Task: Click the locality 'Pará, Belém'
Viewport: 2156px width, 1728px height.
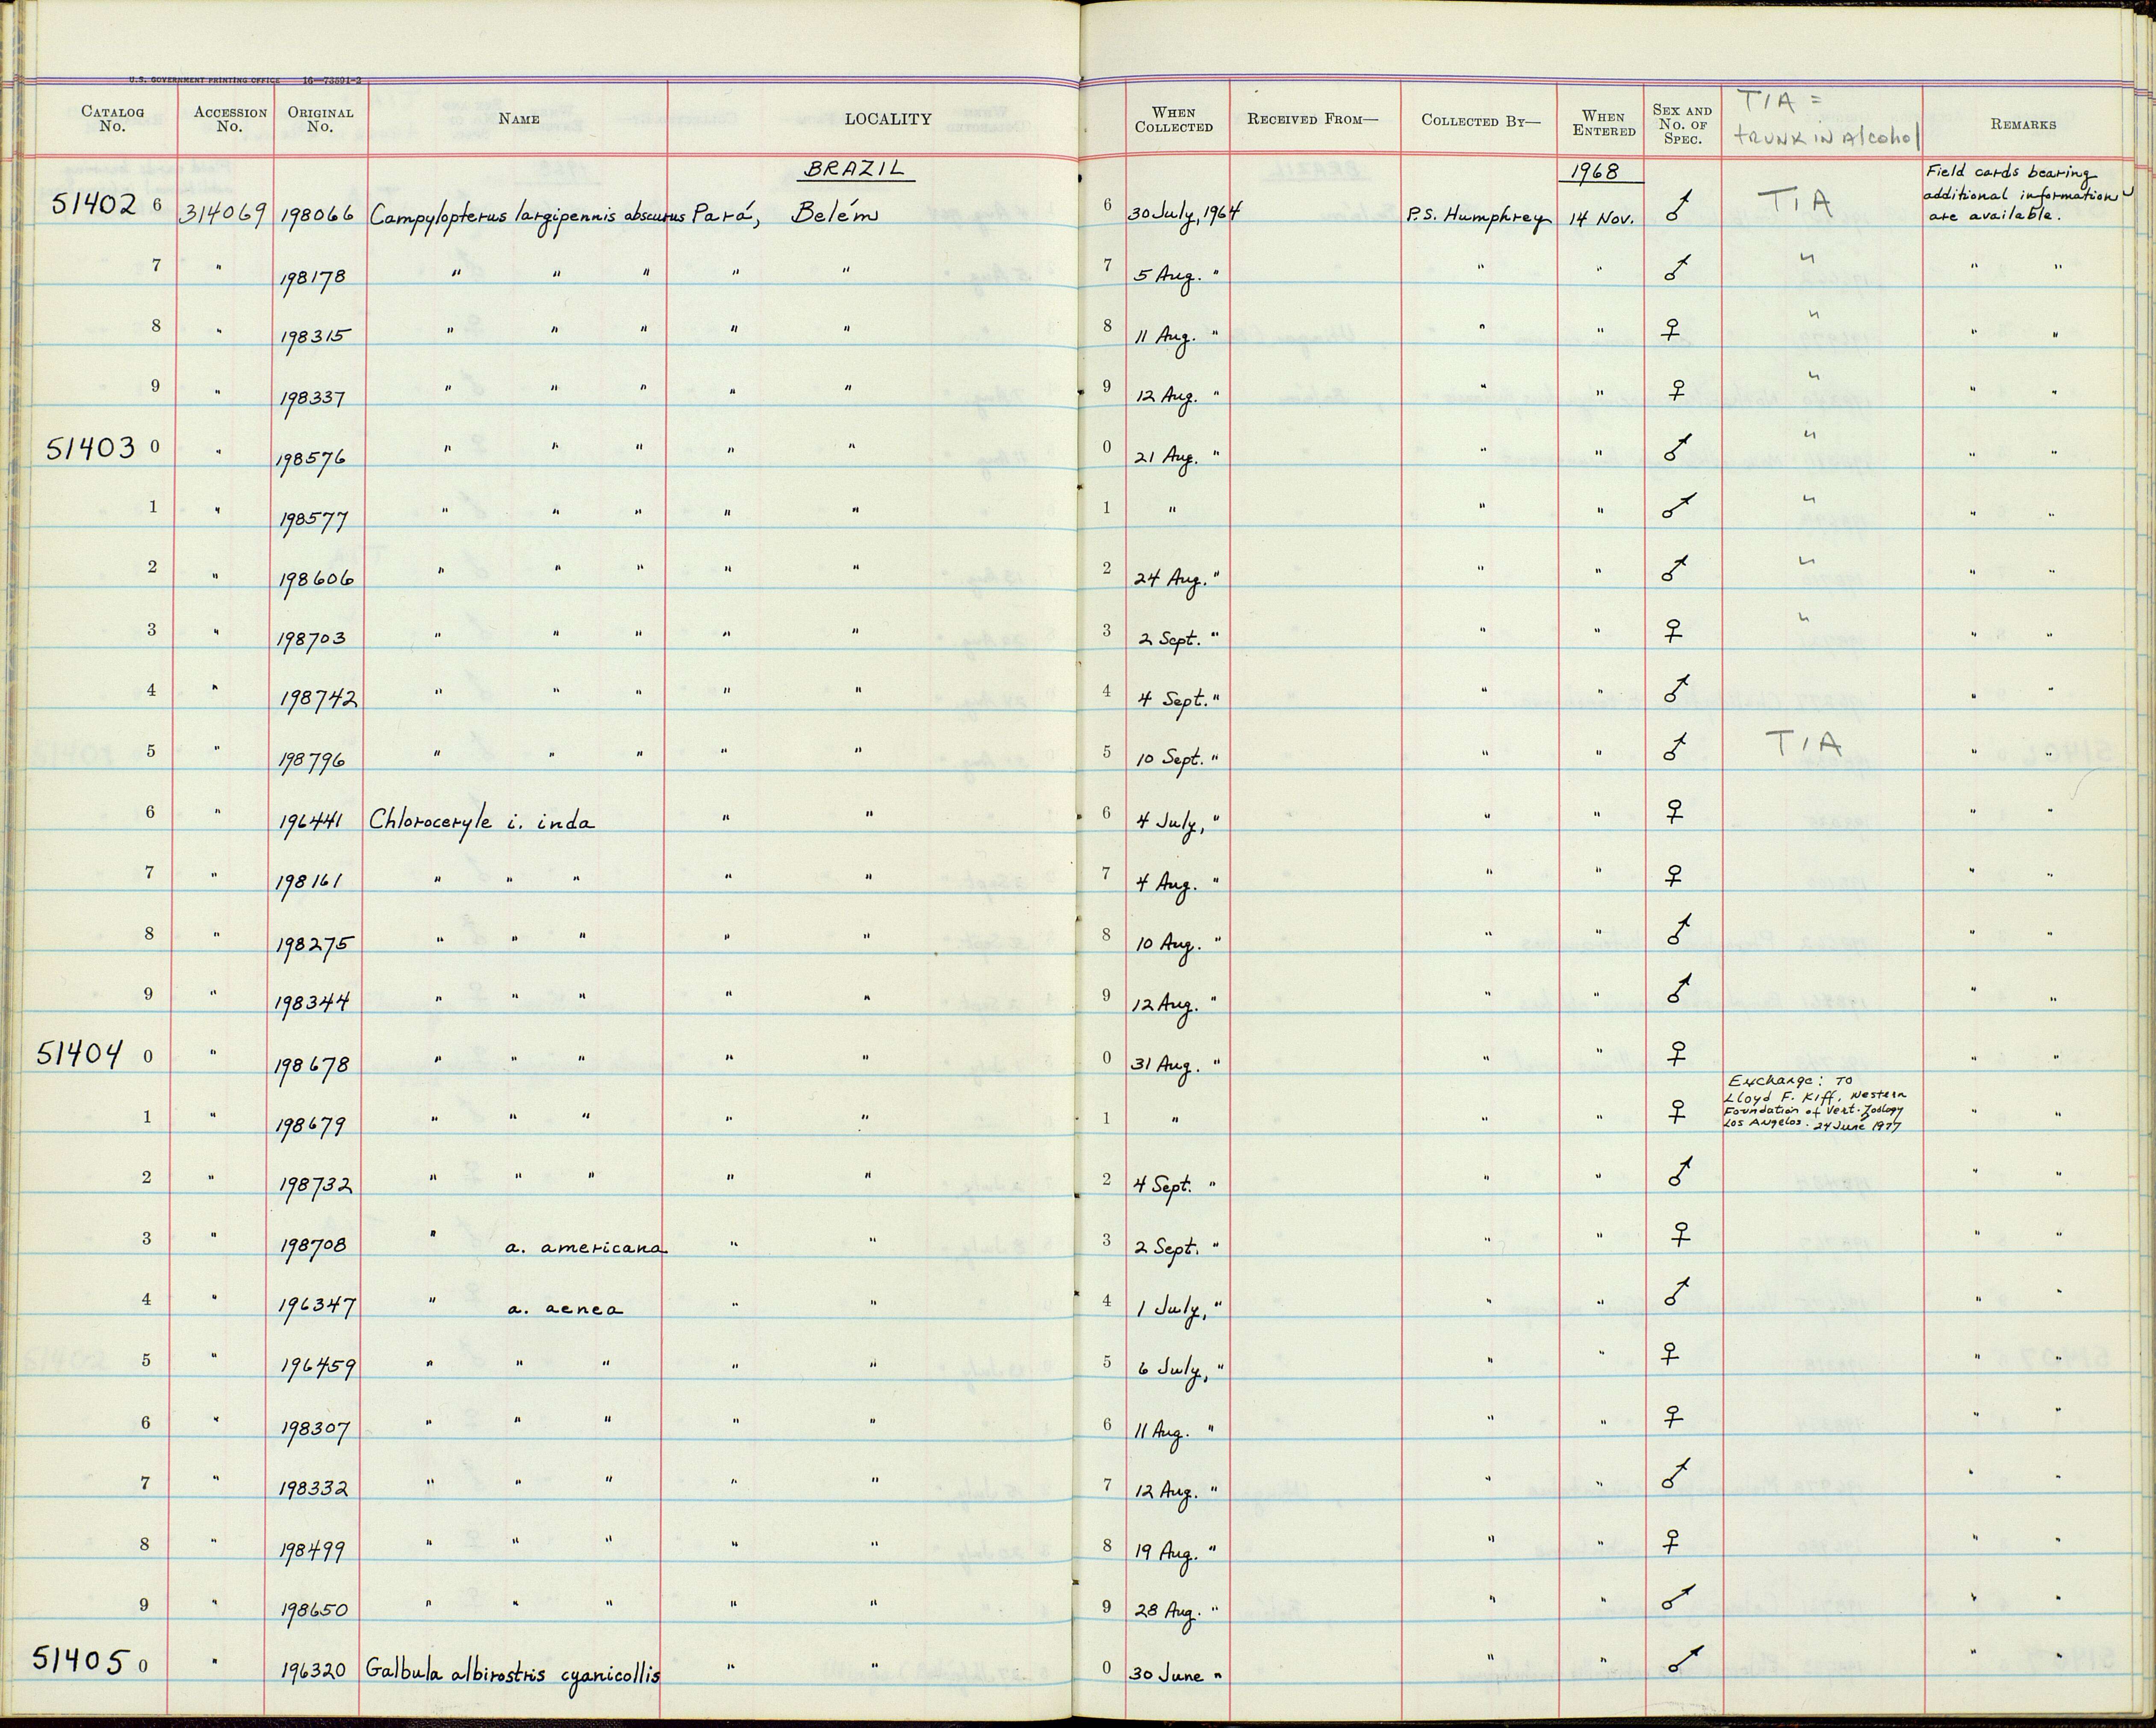Action: pos(785,213)
